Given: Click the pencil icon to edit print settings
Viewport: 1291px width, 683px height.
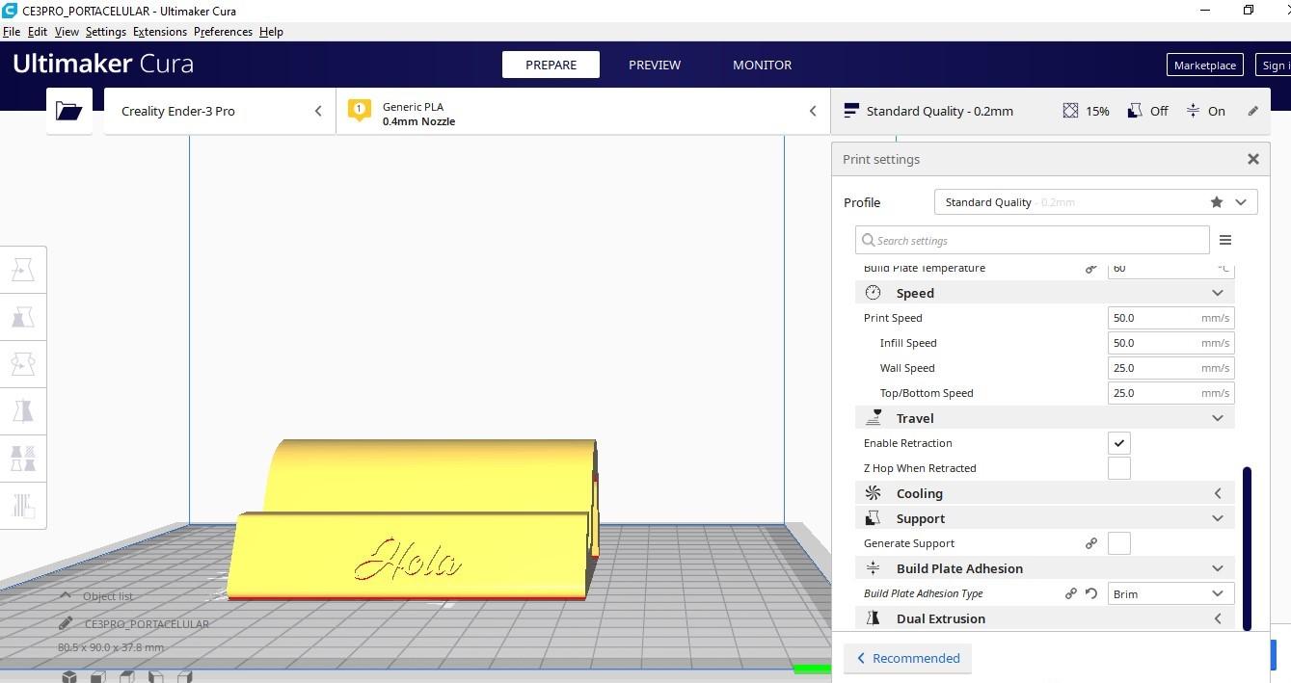Looking at the screenshot, I should coord(1252,111).
